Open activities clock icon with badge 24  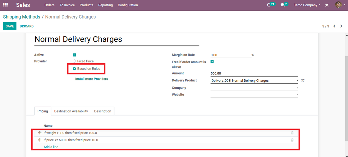271,5
